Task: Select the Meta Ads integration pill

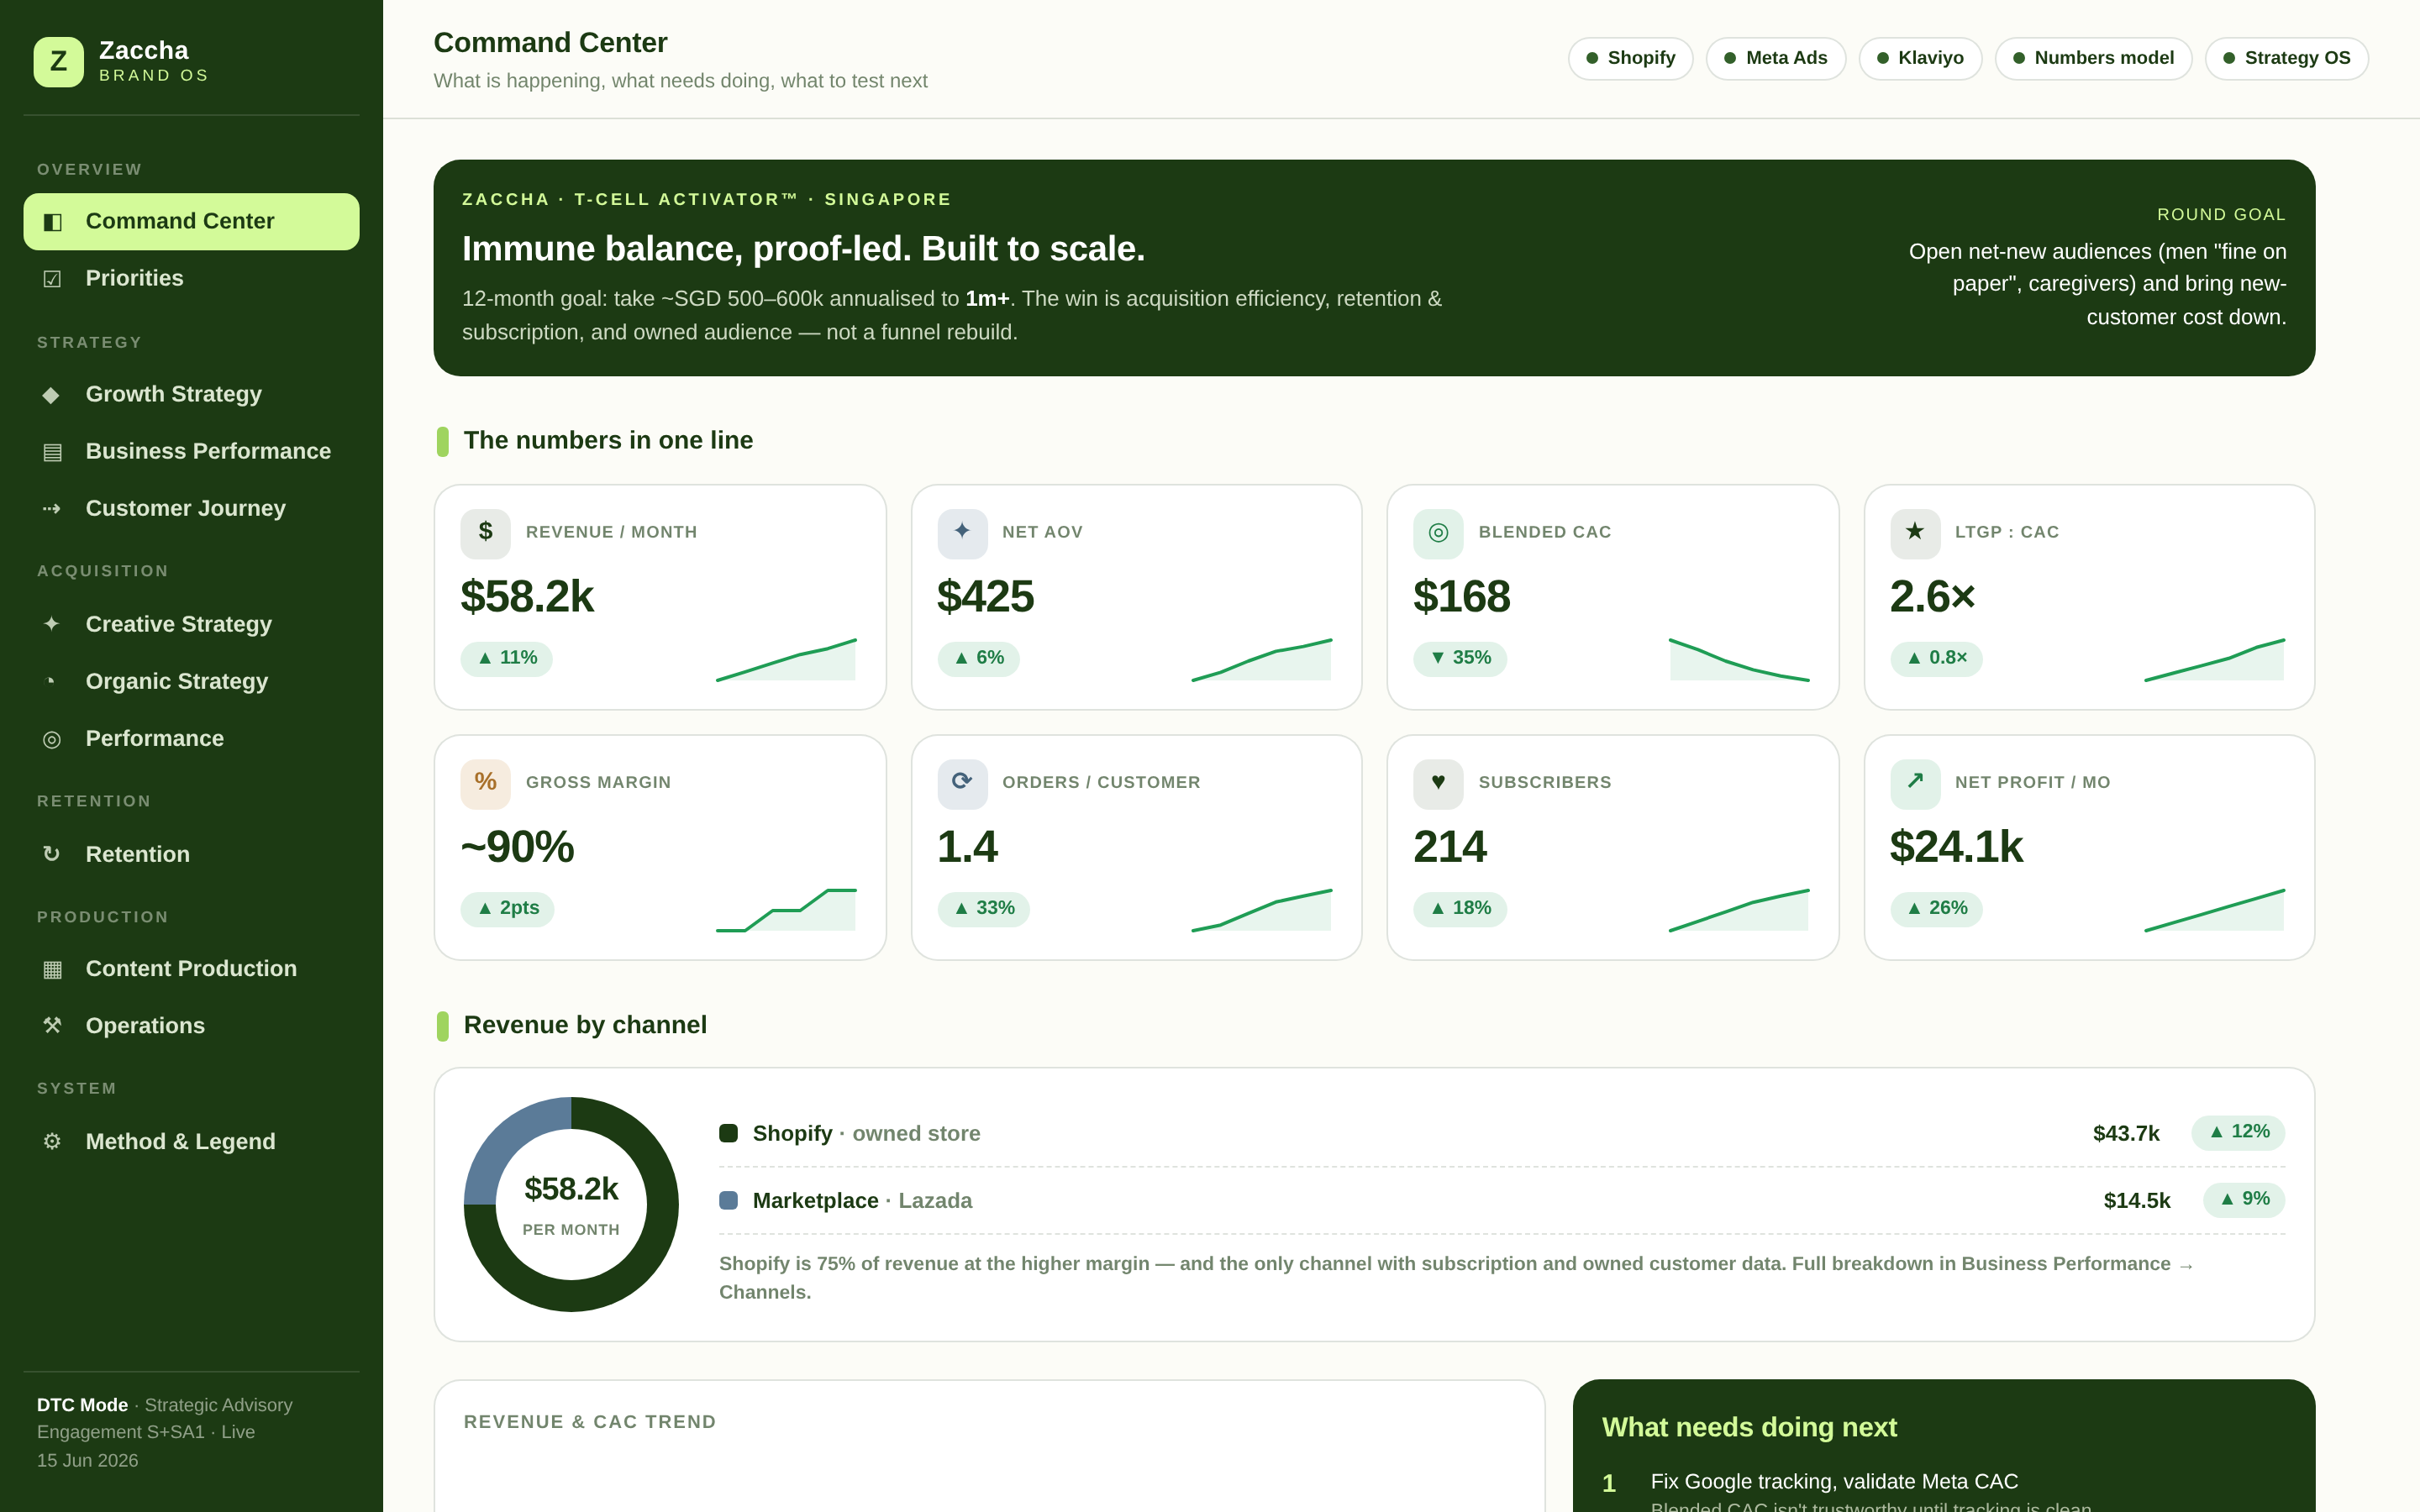Action: (1775, 58)
